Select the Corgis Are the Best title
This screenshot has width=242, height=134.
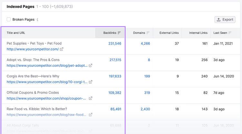33,76
